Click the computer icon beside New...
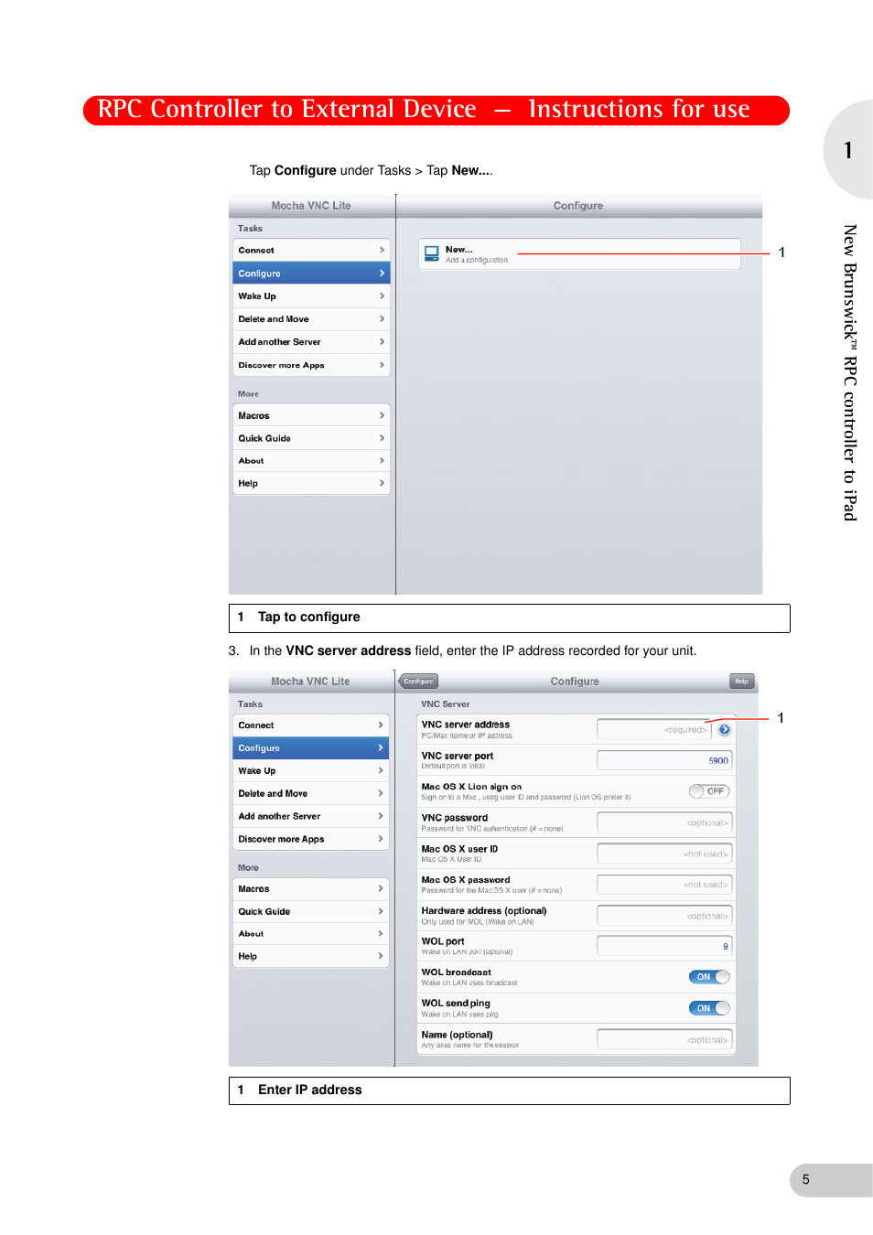Screen dimensions: 873x1235 (431, 254)
